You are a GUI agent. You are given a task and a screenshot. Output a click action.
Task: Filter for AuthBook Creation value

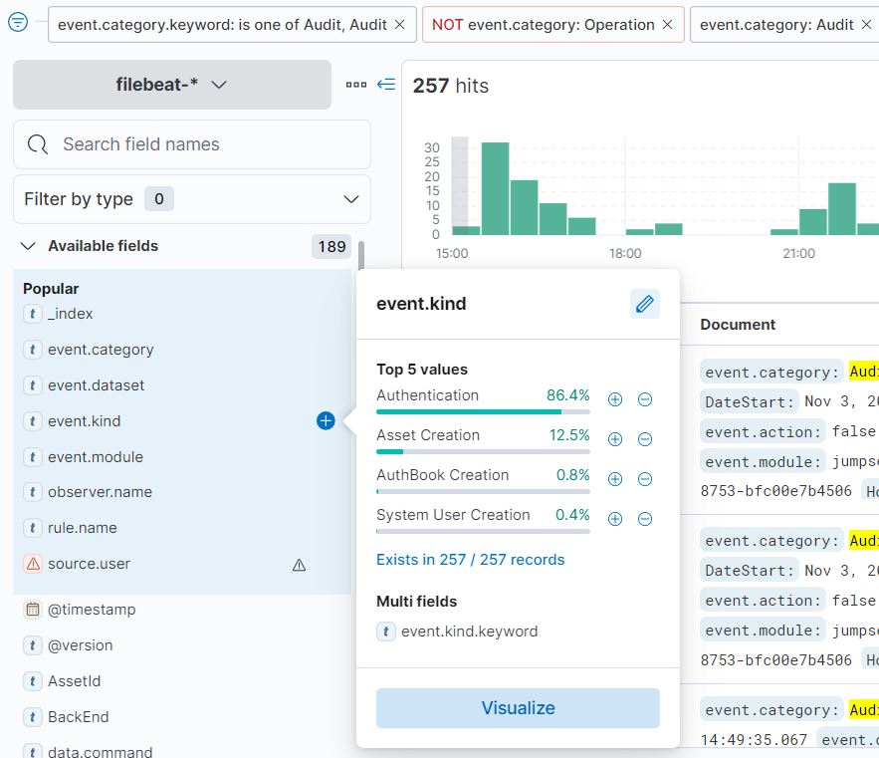pyautogui.click(x=615, y=478)
